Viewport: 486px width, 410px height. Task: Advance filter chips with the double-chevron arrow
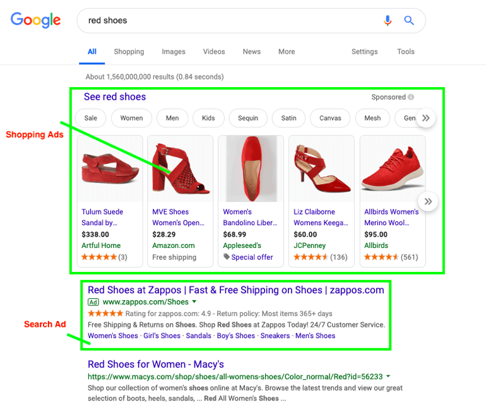coord(426,118)
